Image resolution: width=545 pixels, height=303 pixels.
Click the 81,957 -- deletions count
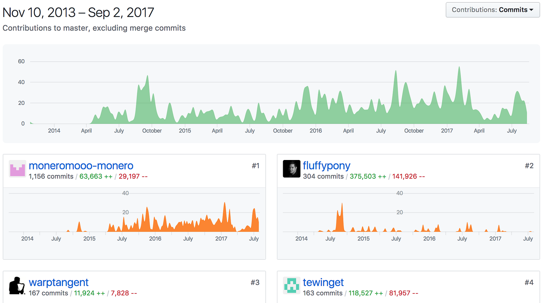point(404,293)
